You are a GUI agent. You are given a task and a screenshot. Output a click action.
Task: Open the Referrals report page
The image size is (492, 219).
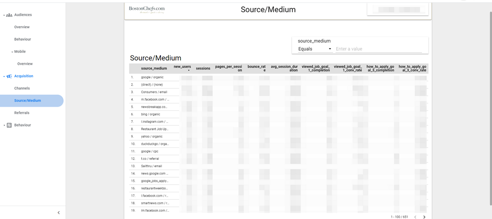[x=22, y=113]
